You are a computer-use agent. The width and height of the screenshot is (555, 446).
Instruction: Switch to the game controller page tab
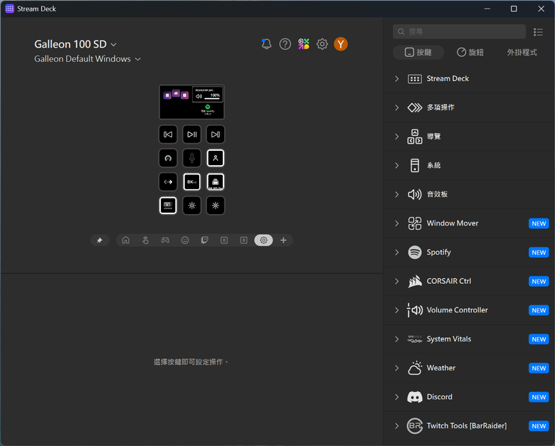pyautogui.click(x=165, y=240)
